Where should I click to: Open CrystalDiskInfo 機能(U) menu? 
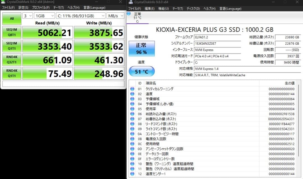pyautogui.click(x=164, y=9)
